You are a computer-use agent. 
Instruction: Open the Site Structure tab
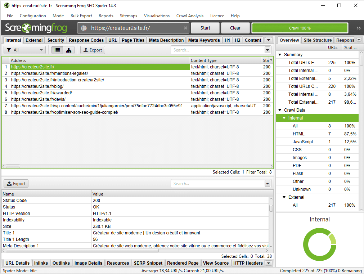(318, 40)
